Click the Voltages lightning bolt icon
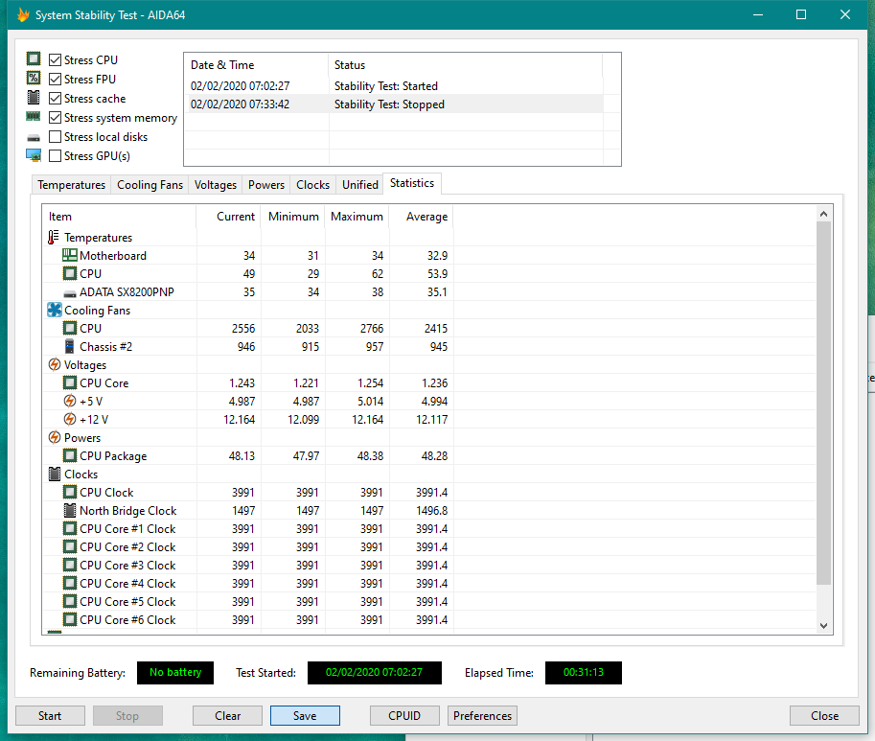 [x=54, y=365]
